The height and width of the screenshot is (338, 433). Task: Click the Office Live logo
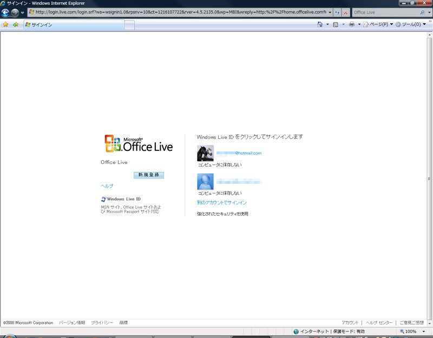[139, 143]
